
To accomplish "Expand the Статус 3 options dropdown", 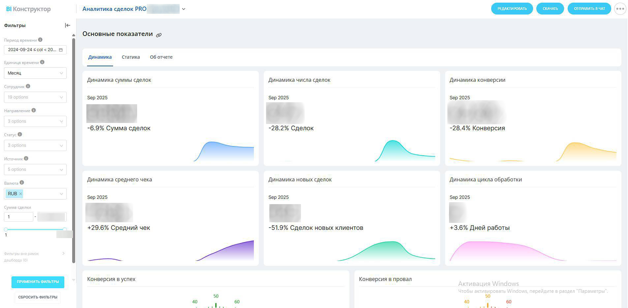I will (35, 145).
